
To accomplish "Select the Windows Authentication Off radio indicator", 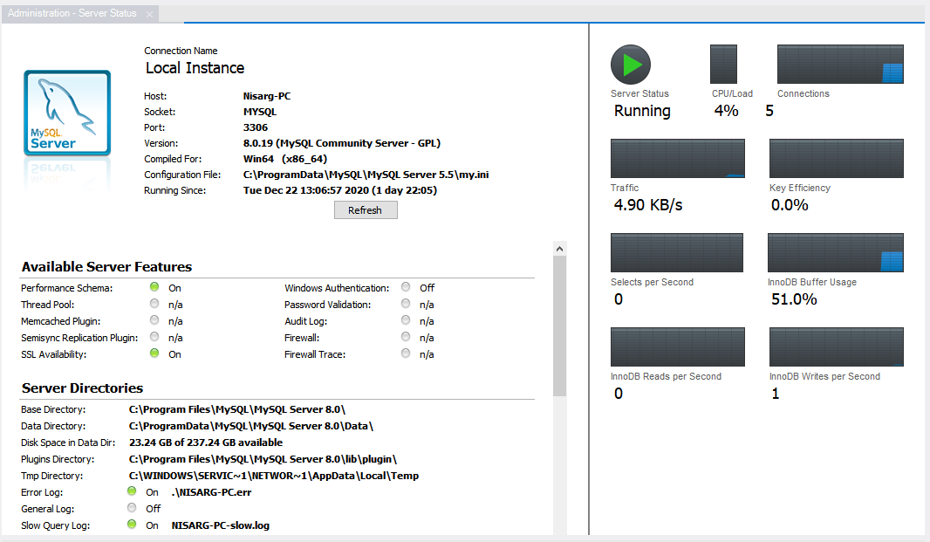I will [x=405, y=288].
